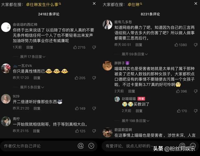Open the @ mention icon in left comment bar
Image resolution: width=200 pixels, height=156 pixels.
(x=81, y=146)
